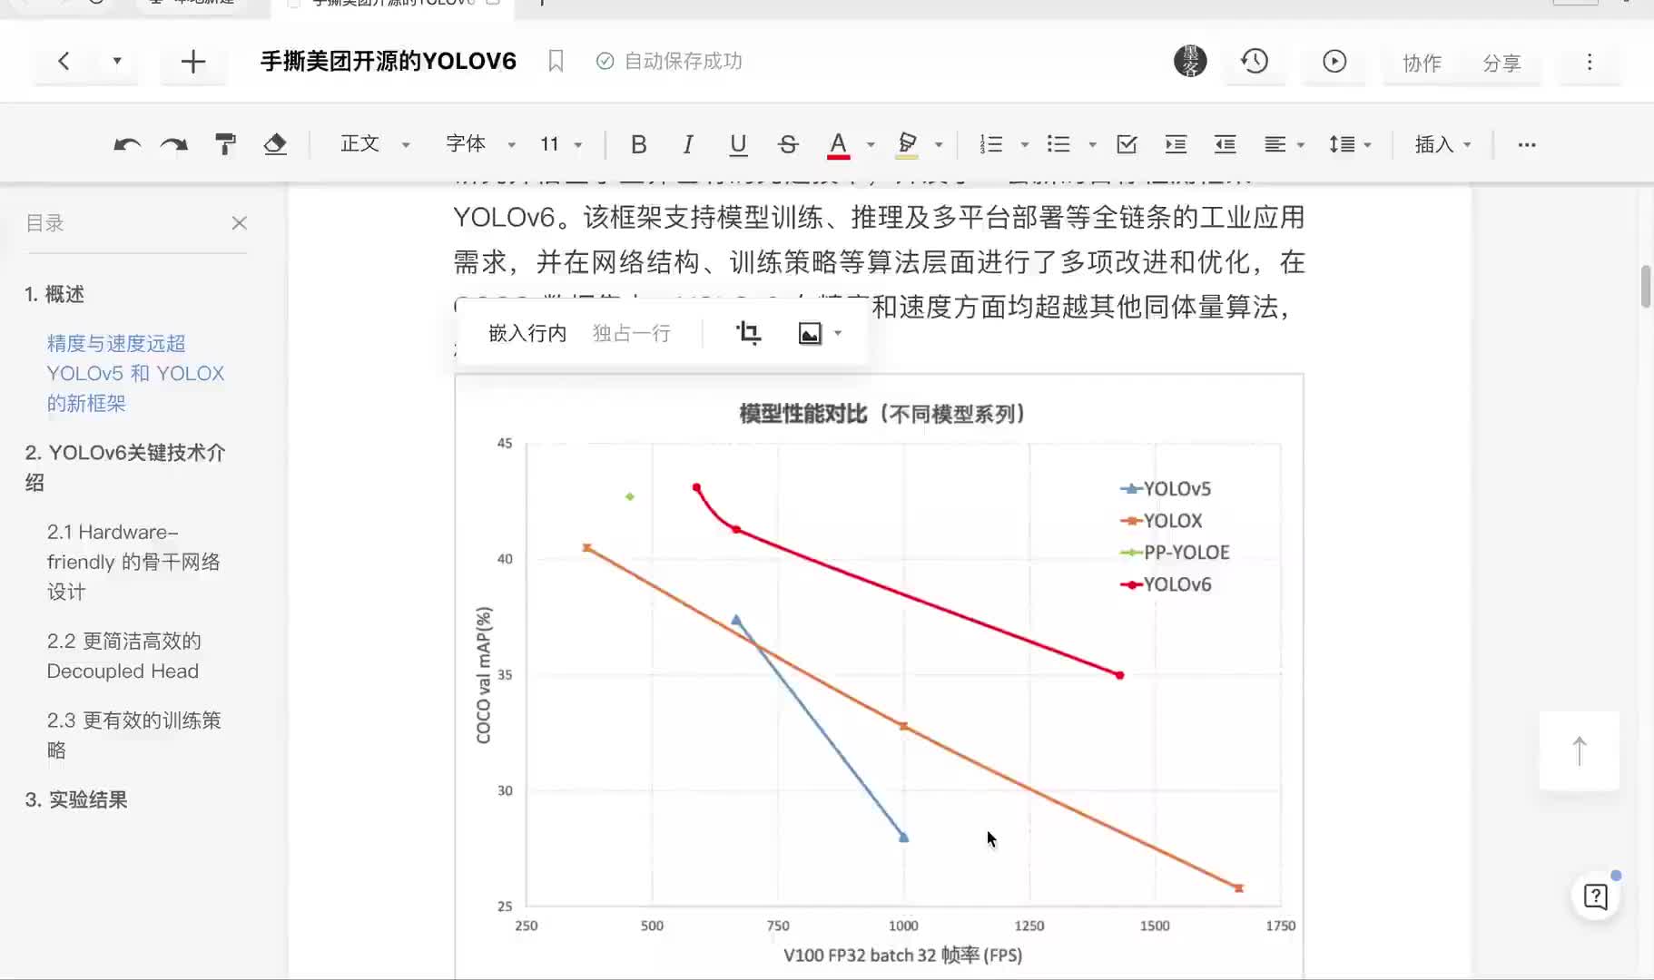This screenshot has width=1654, height=980.
Task: Set image layout to 嵌入行内
Action: click(x=527, y=333)
